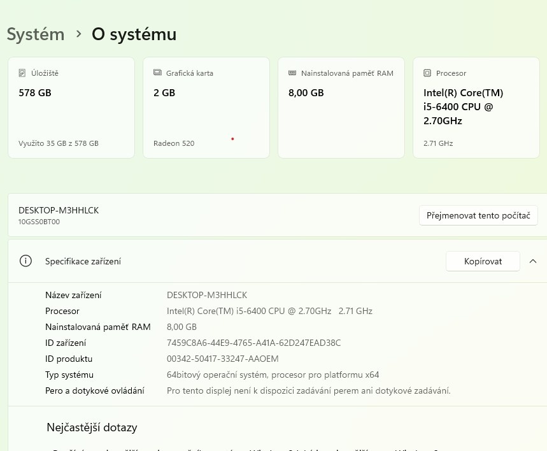Click the ID produktu value 00342-50417-33247-AAOEM
Image resolution: width=547 pixels, height=451 pixels.
tap(222, 359)
